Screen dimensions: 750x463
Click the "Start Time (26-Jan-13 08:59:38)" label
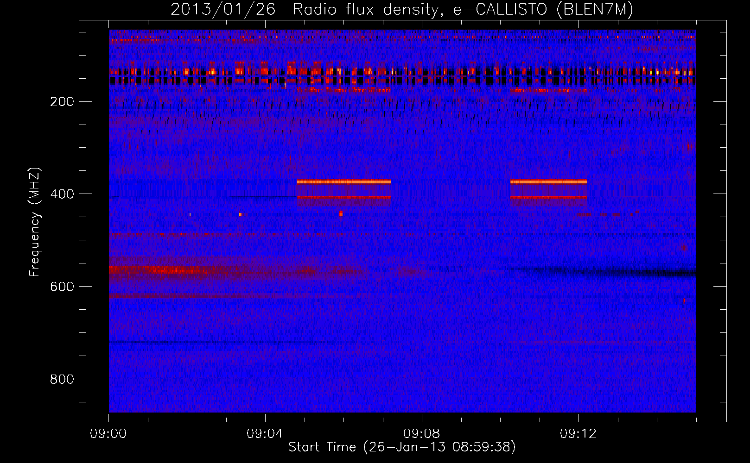(402, 447)
